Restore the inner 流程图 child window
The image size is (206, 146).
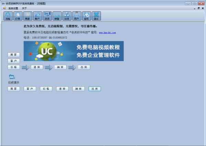tap(198, 8)
